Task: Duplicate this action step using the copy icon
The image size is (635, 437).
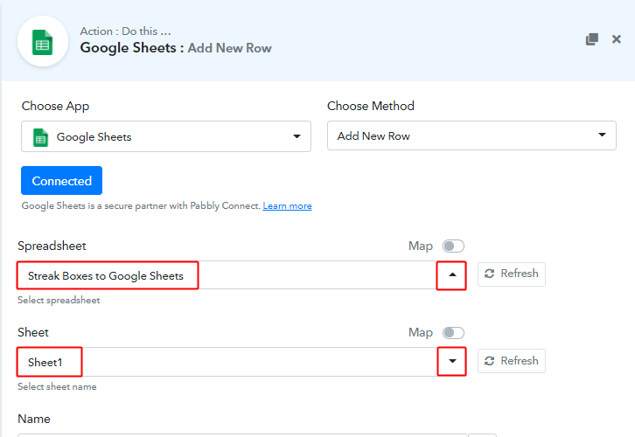Action: [591, 39]
